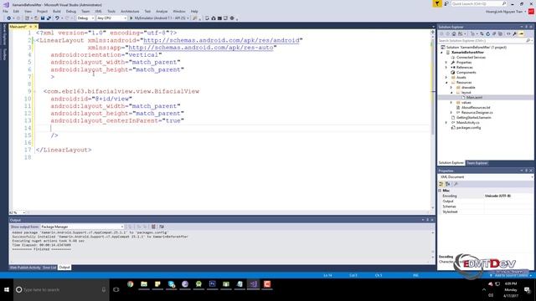This screenshot has height=301, width=536.
Task: Open the Help menu
Action: [x=194, y=11]
